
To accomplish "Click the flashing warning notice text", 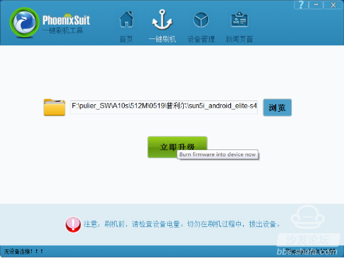I will point(182,225).
